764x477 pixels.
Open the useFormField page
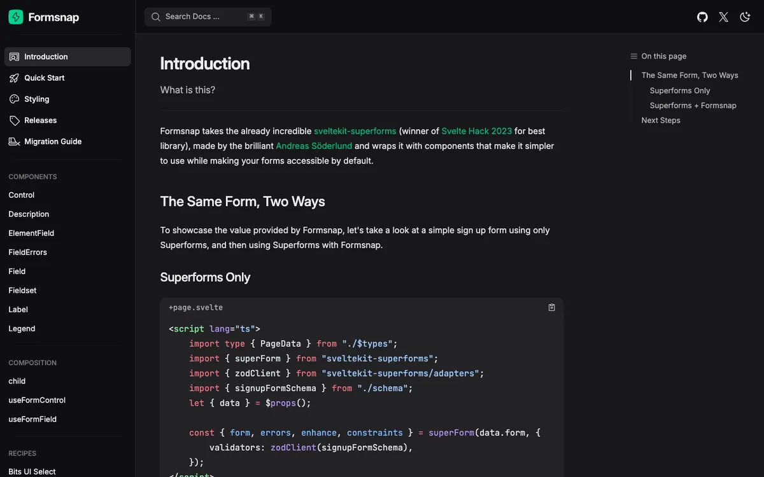[32, 419]
